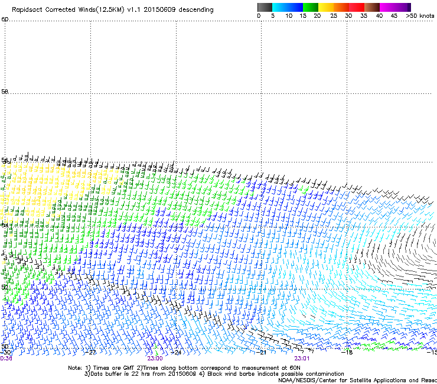The height and width of the screenshot is (384, 437).
Task: Click the latitude label 54
Action: [x=5, y=224]
